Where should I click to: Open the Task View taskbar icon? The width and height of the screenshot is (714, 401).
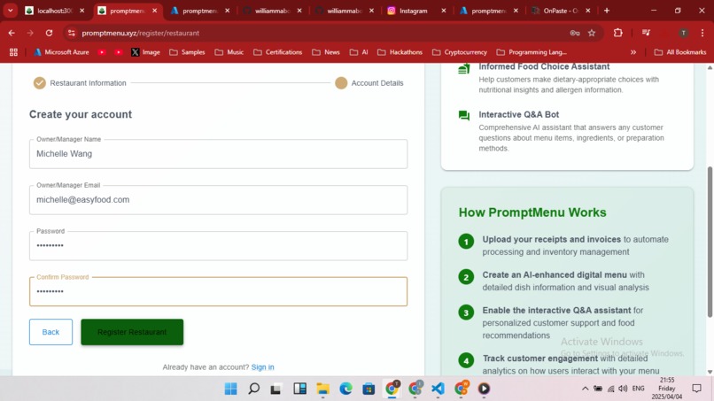(x=276, y=389)
